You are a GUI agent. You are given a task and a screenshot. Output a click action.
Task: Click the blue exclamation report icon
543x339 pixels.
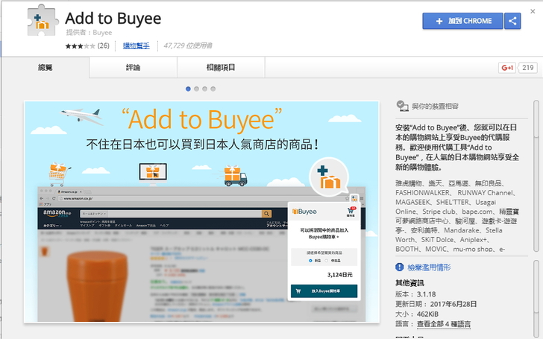click(x=399, y=267)
